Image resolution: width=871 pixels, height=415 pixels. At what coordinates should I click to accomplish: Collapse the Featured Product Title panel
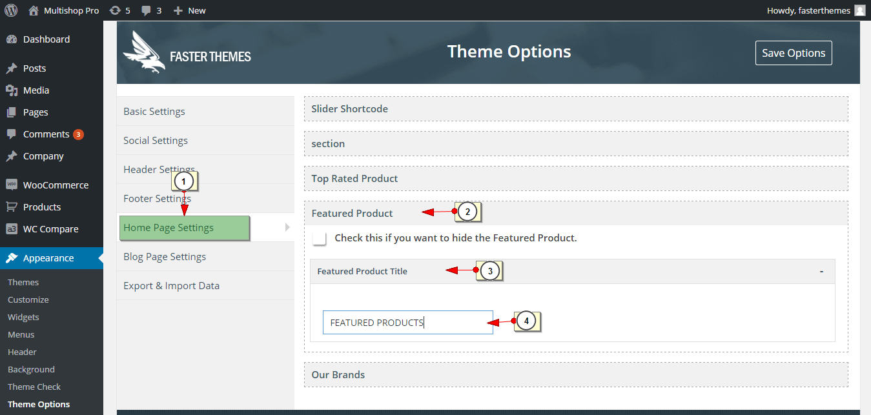(573, 272)
